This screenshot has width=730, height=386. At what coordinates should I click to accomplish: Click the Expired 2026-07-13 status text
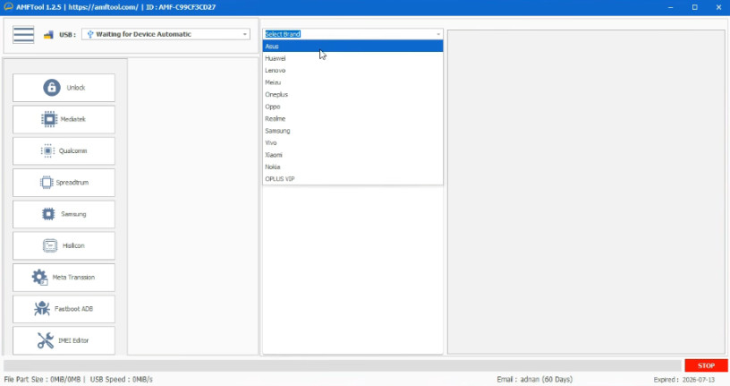click(683, 380)
